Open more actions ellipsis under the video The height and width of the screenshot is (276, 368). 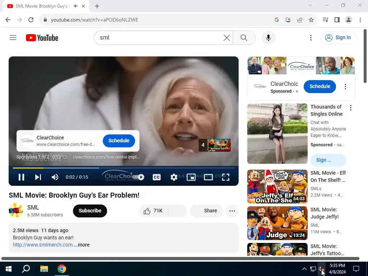(232, 211)
